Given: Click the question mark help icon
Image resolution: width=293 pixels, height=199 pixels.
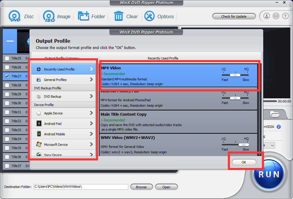Looking at the screenshot, I should click(x=285, y=16).
